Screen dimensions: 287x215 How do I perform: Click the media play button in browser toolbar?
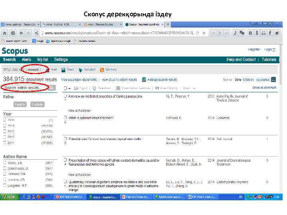220,33
